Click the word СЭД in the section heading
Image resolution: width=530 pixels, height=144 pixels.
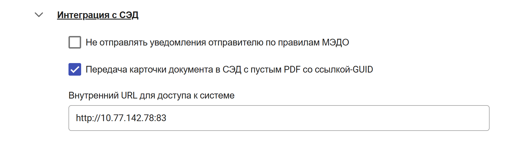[x=129, y=15]
